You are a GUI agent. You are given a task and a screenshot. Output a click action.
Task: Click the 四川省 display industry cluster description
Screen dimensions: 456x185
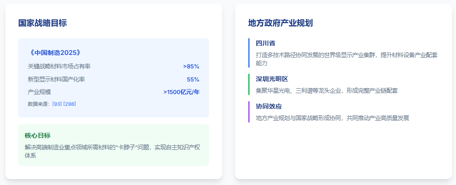pos(347,59)
